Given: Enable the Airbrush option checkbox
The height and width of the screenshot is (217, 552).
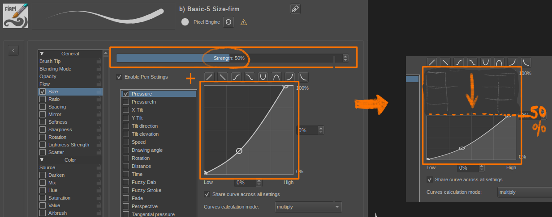Looking at the screenshot, I should point(43,213).
